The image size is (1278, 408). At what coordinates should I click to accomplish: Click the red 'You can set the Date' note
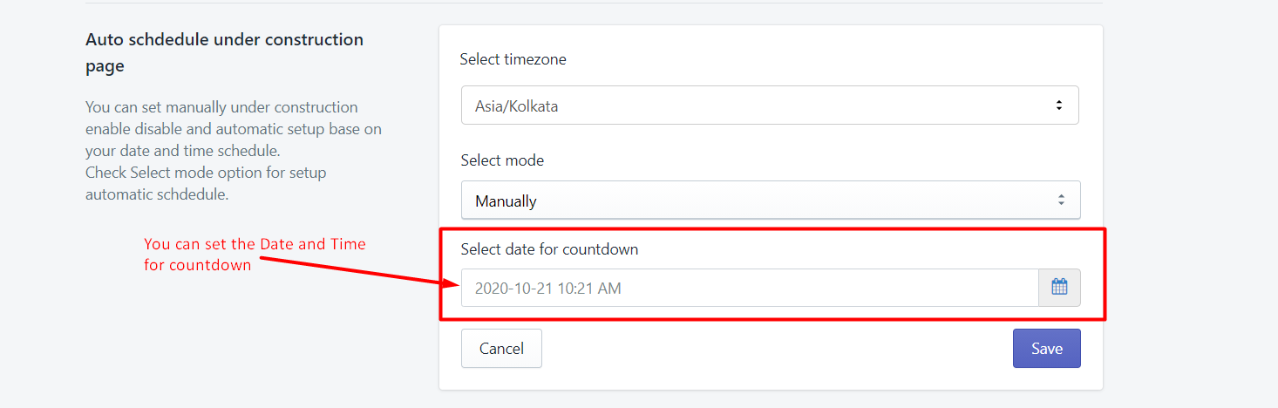(255, 254)
